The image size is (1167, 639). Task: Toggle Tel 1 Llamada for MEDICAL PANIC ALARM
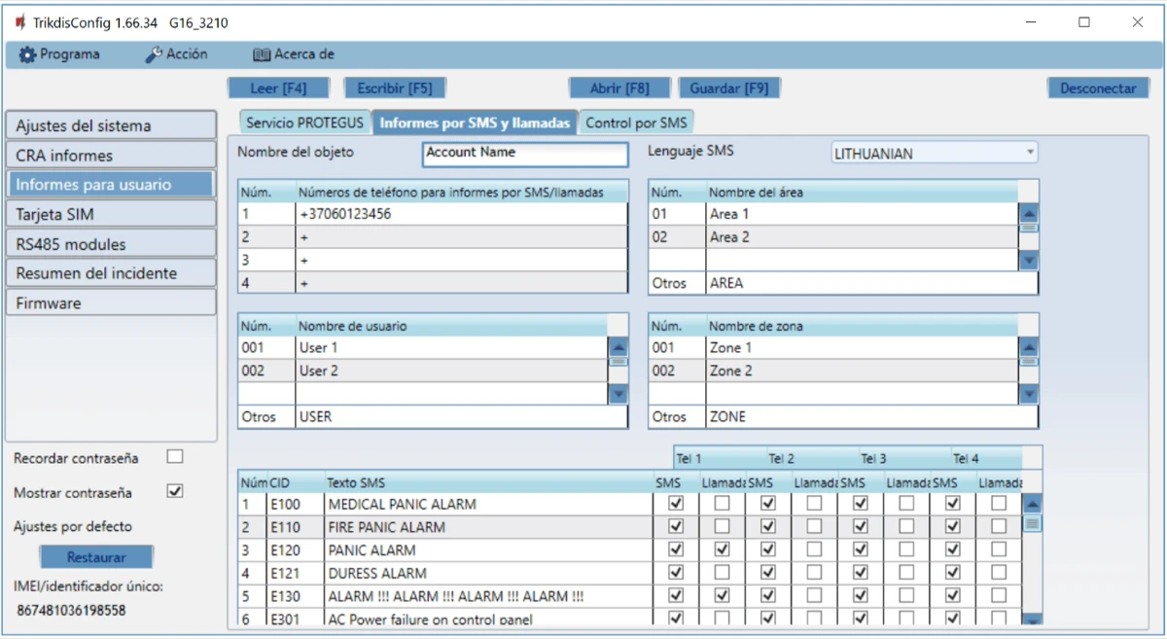click(x=722, y=503)
